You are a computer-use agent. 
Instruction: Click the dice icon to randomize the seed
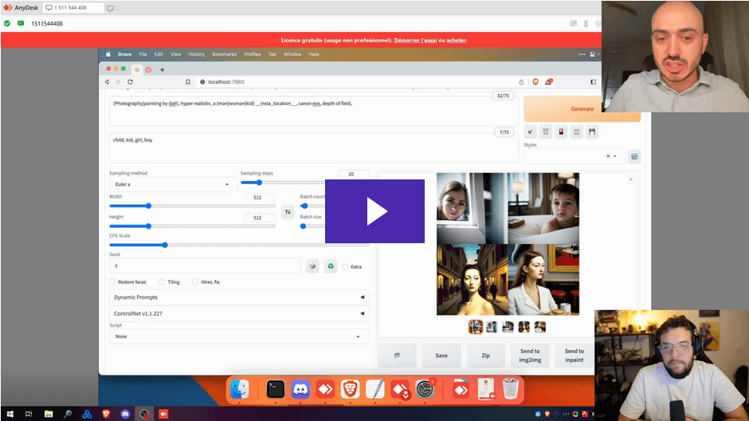coord(312,266)
